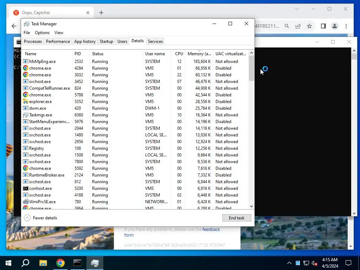Image resolution: width=360 pixels, height=270 pixels.
Task: Open the File menu in Task Manager
Action: 27,33
